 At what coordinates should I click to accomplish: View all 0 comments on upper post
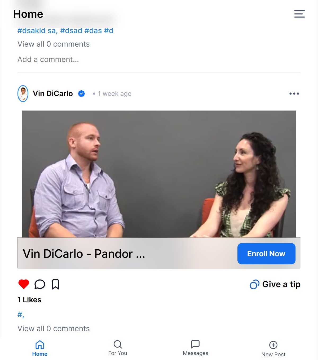click(54, 44)
